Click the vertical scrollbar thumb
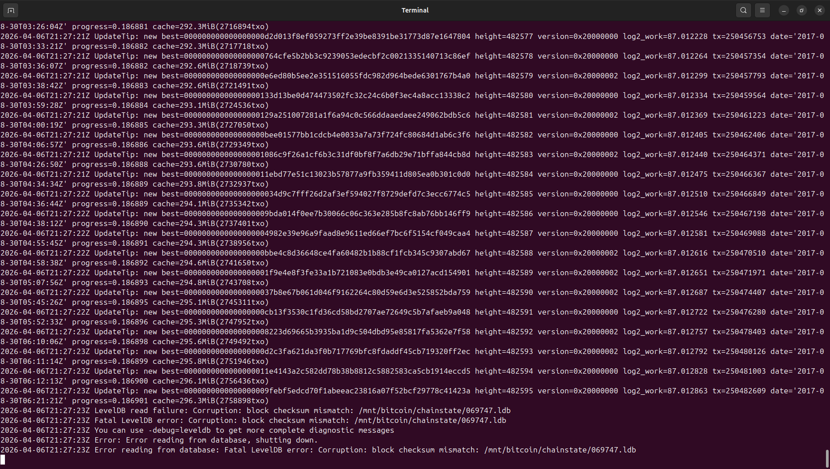 [827, 458]
